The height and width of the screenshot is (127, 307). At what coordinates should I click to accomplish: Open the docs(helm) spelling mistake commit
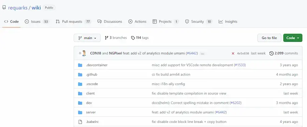[x=190, y=103]
